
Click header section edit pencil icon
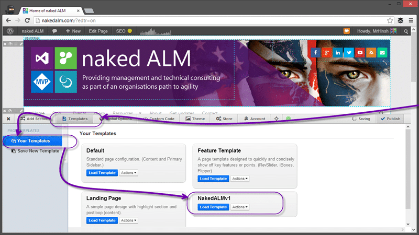(21, 44)
